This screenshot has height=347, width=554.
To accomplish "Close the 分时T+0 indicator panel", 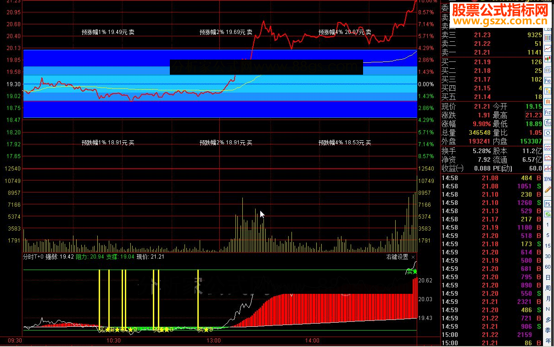I will [x=413, y=257].
